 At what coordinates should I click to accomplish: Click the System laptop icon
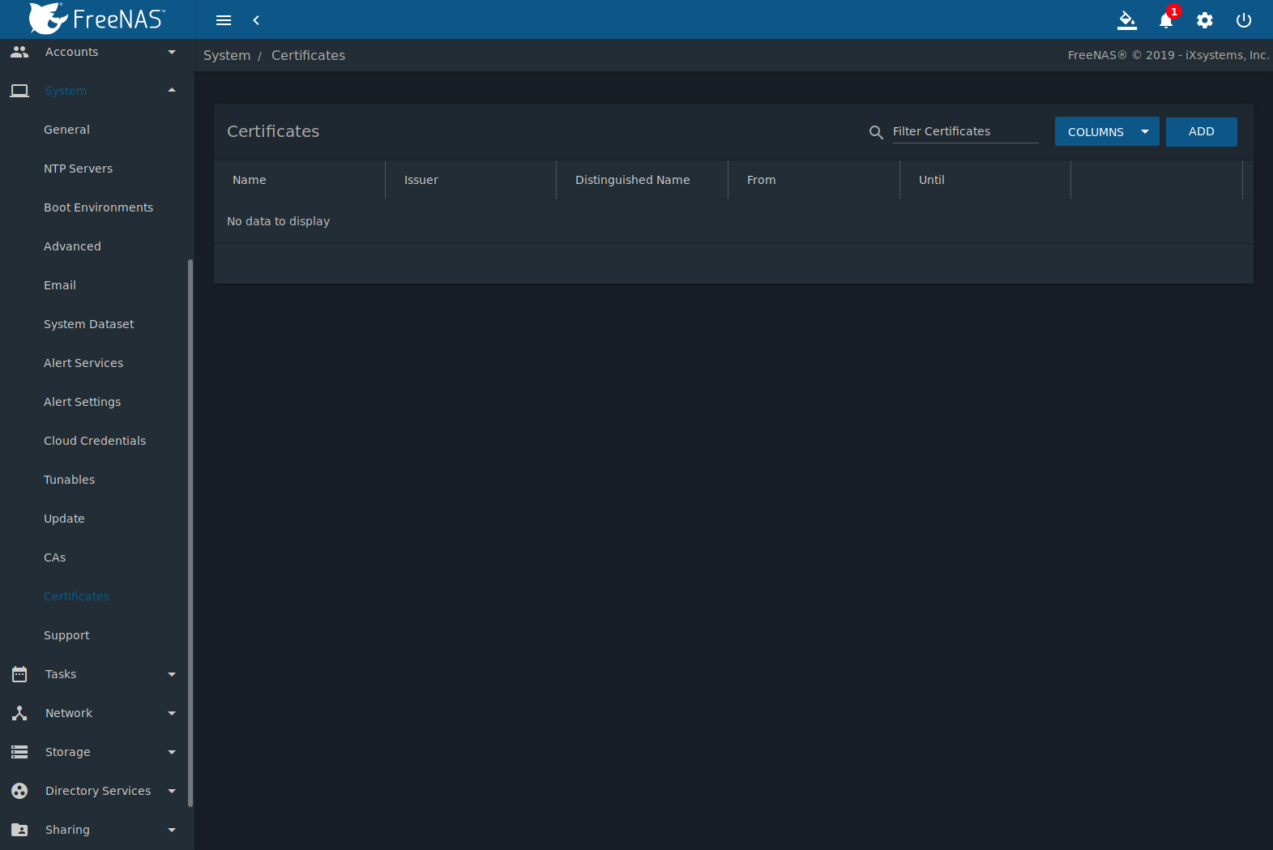click(x=19, y=91)
